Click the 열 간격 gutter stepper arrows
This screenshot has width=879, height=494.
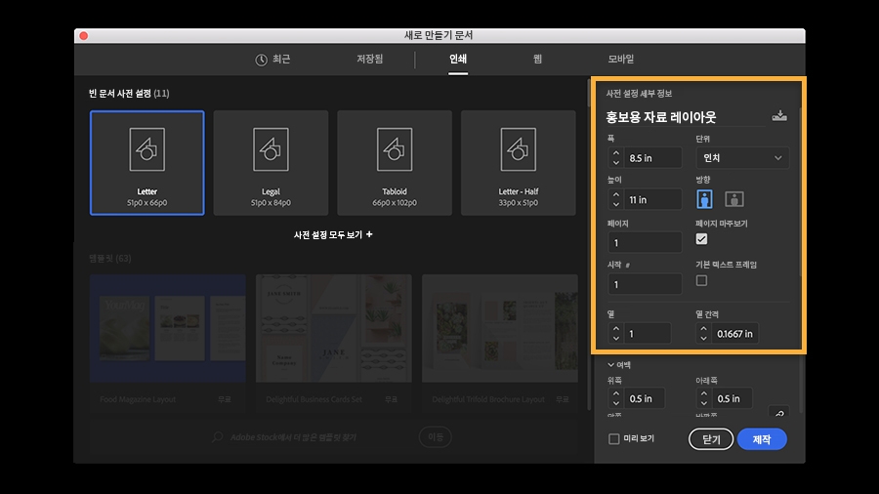703,333
